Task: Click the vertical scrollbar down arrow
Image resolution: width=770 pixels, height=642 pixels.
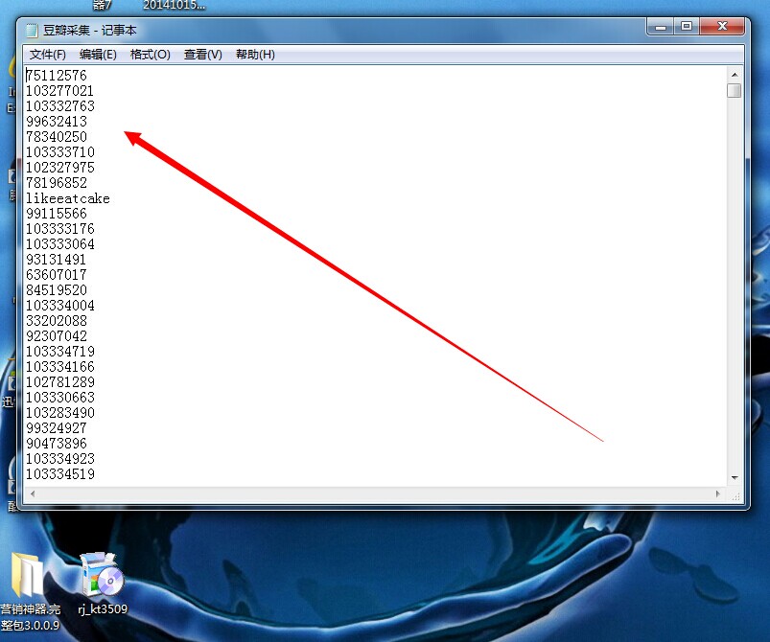Action: click(735, 477)
